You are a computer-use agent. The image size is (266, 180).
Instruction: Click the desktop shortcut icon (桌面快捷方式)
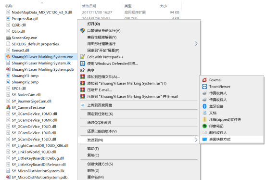click(204, 139)
